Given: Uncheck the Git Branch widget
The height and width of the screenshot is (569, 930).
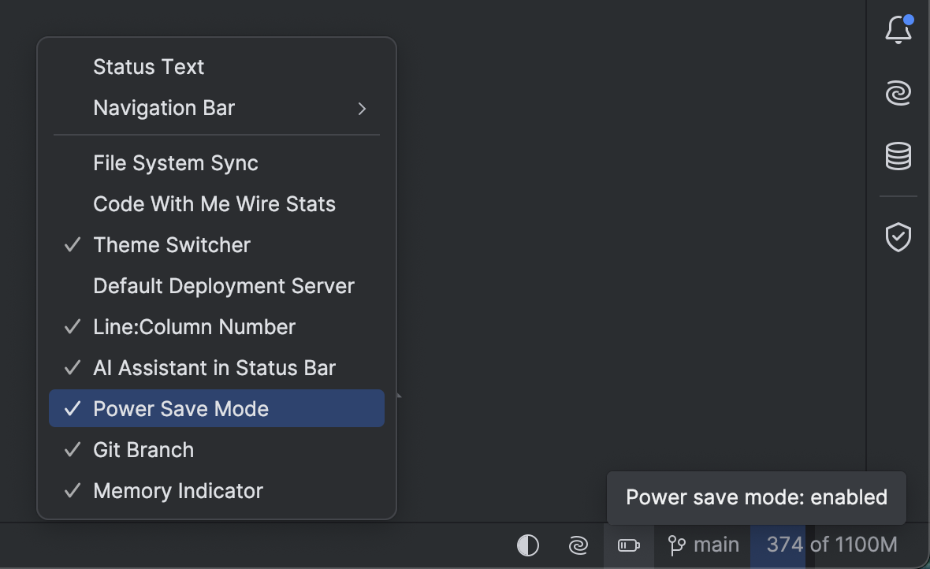Looking at the screenshot, I should click(143, 450).
